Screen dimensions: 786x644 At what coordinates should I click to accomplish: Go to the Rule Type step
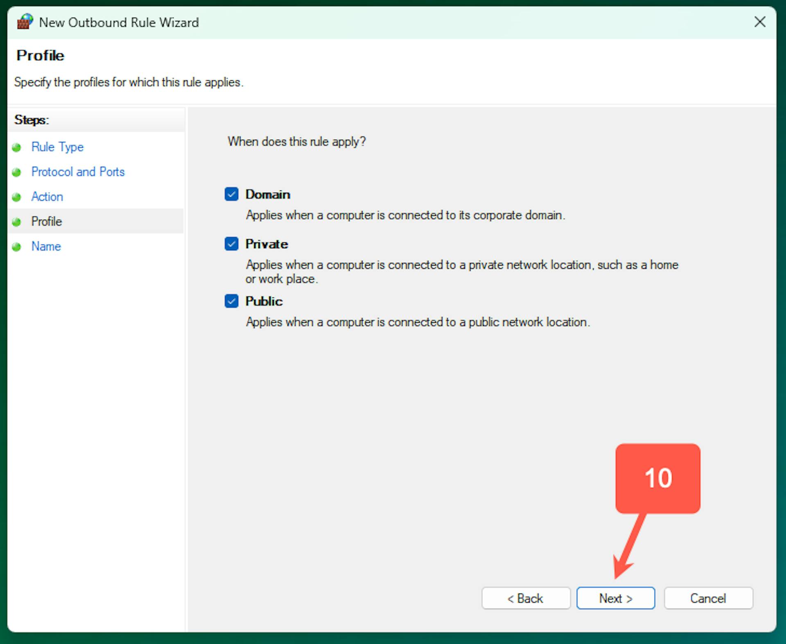point(57,147)
